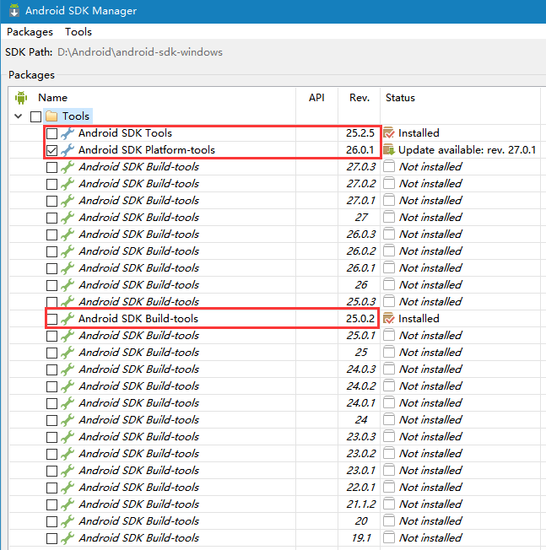Uncheck the Android SDK Platform-tools checkbox
This screenshot has width=546, height=550.
pos(51,150)
